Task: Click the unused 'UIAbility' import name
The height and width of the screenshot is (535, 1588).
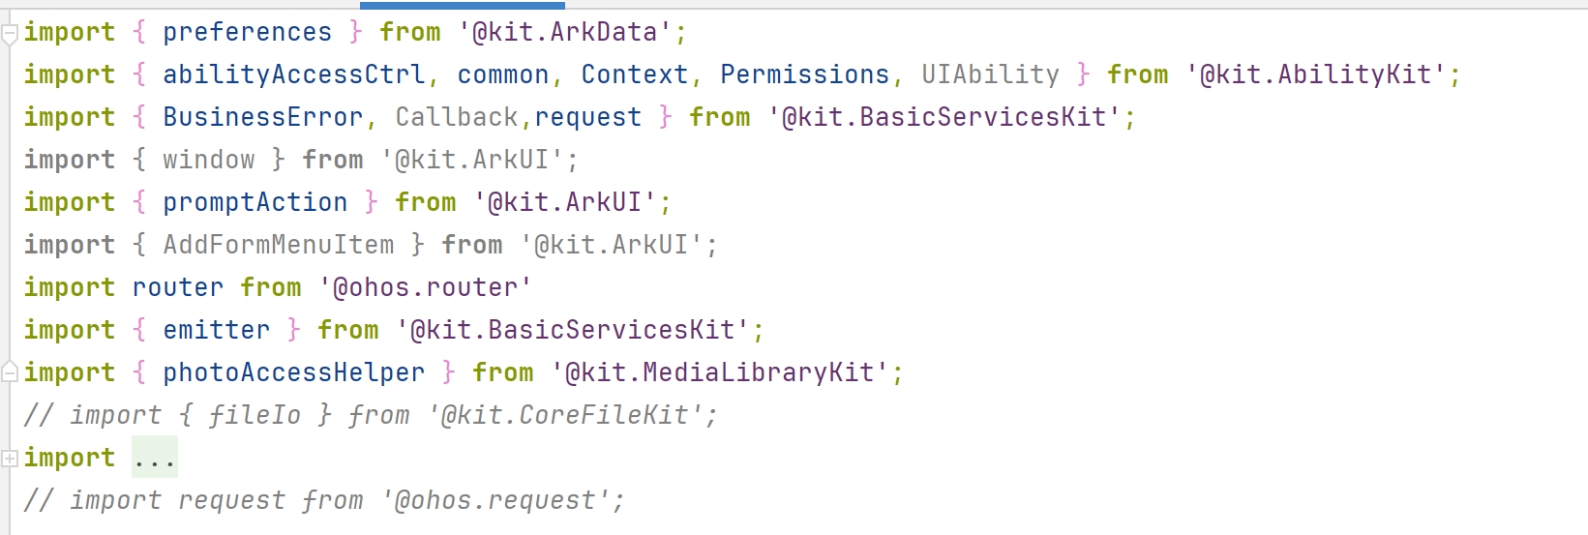Action: click(991, 74)
